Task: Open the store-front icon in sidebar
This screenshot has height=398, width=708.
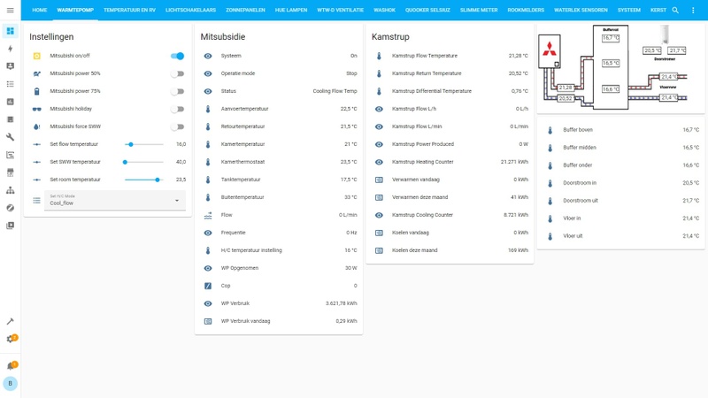Action: (x=11, y=172)
